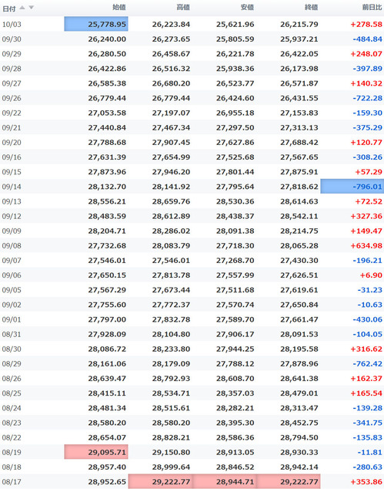The image size is (384, 489).
Task: Select the 08/18 date cell
Action: point(12,467)
